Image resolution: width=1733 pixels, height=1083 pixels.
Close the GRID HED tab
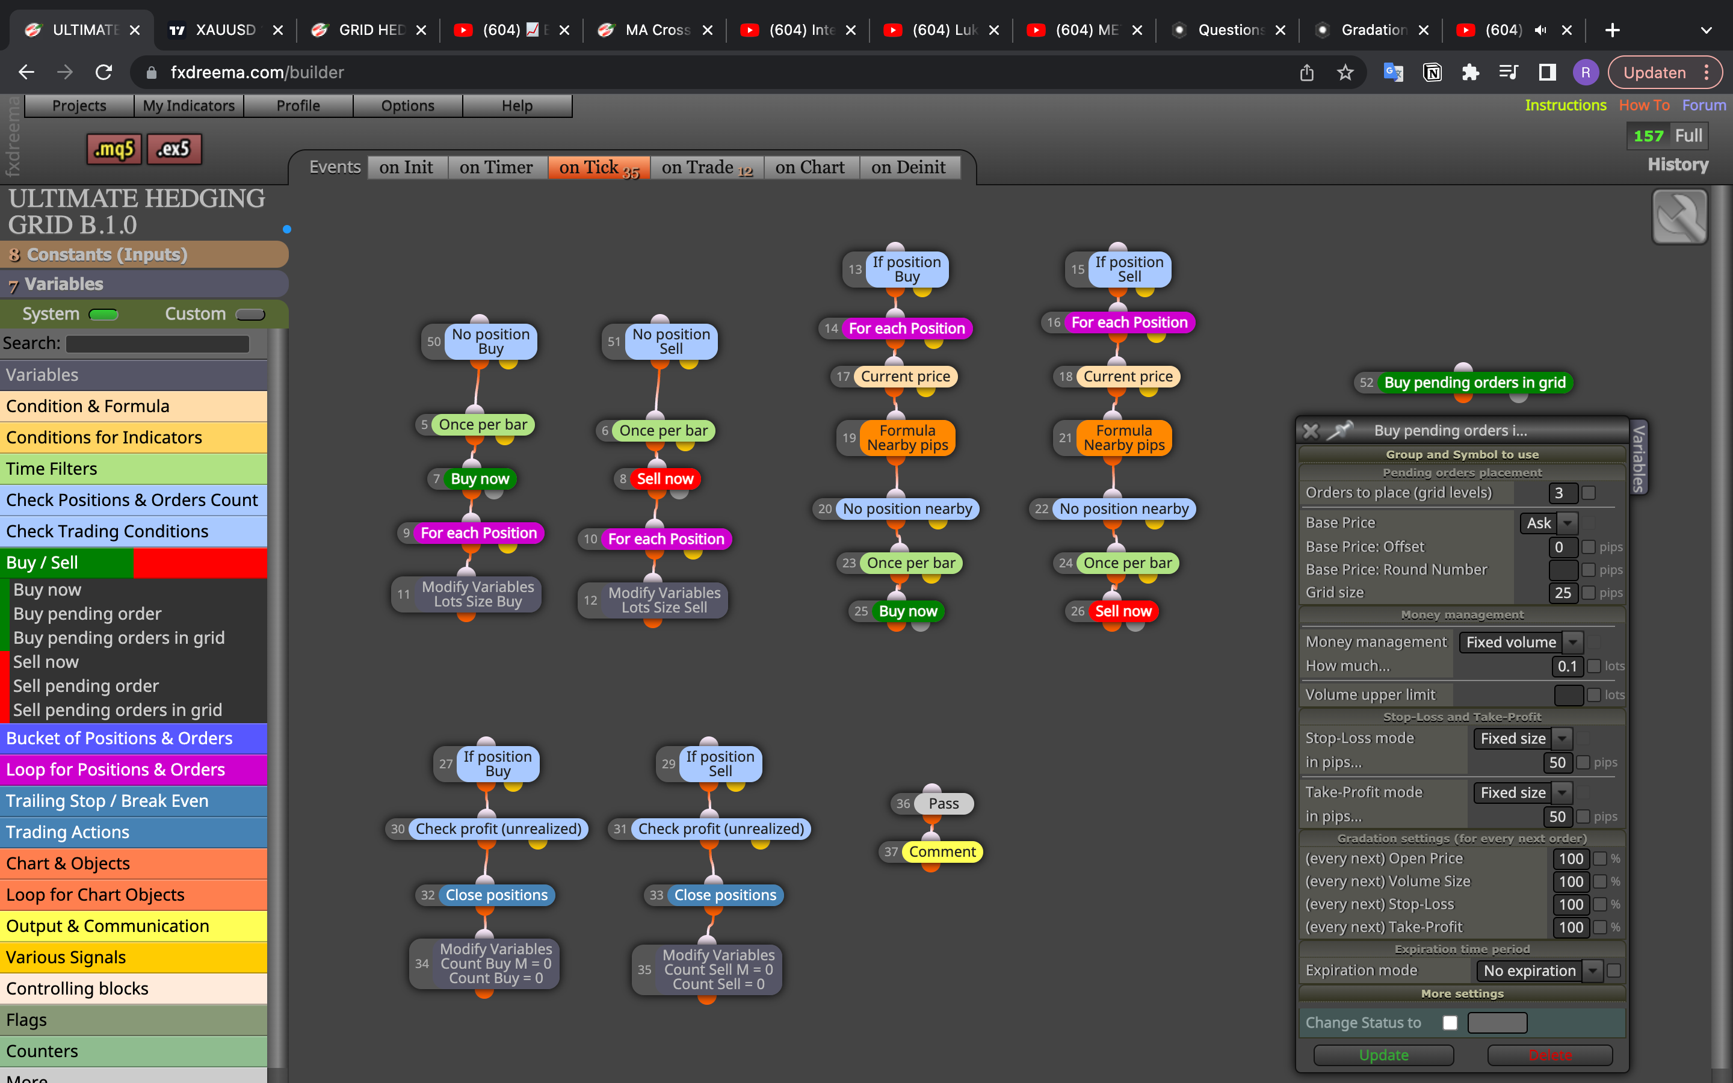(421, 30)
